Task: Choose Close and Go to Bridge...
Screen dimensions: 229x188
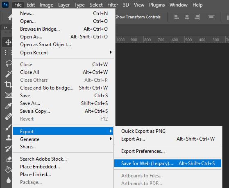Action: click(63, 88)
